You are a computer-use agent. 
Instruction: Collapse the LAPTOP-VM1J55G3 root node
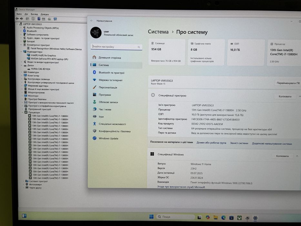click(17, 24)
